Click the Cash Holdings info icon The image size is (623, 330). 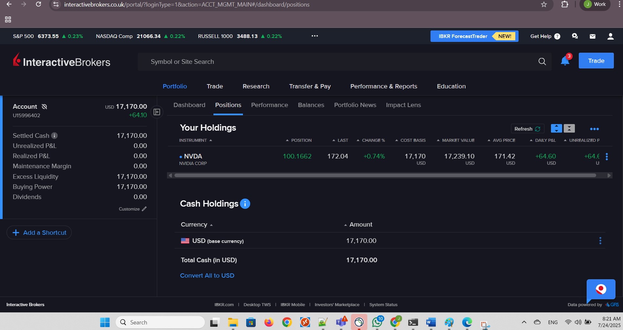pyautogui.click(x=245, y=204)
